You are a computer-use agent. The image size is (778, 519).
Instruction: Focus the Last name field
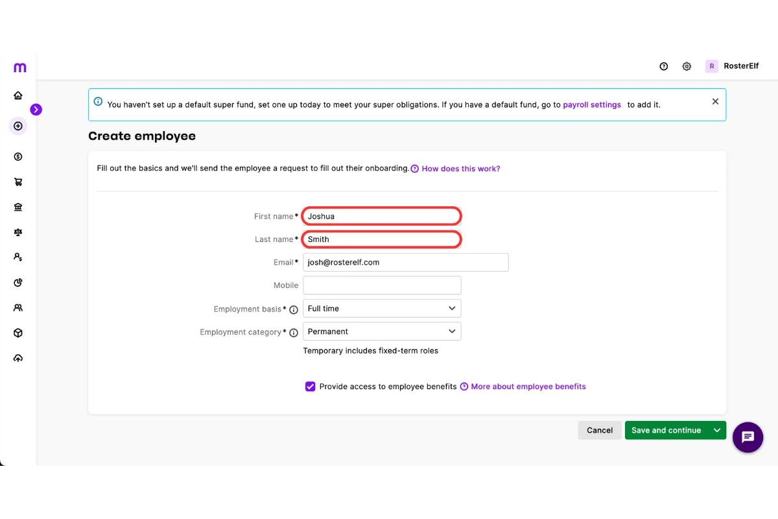382,239
